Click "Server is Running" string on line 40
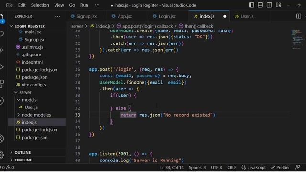This screenshot has height=172, width=306. pos(156,161)
